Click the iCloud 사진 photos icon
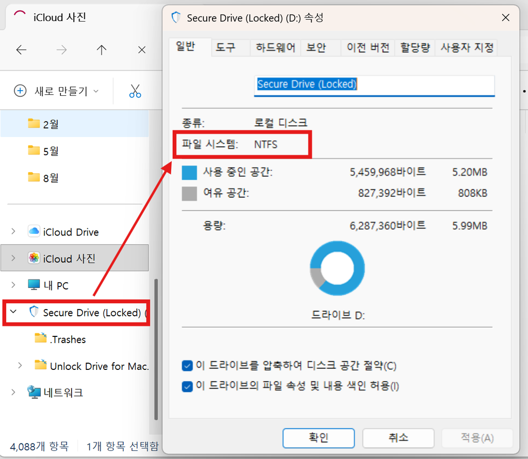 tap(34, 258)
